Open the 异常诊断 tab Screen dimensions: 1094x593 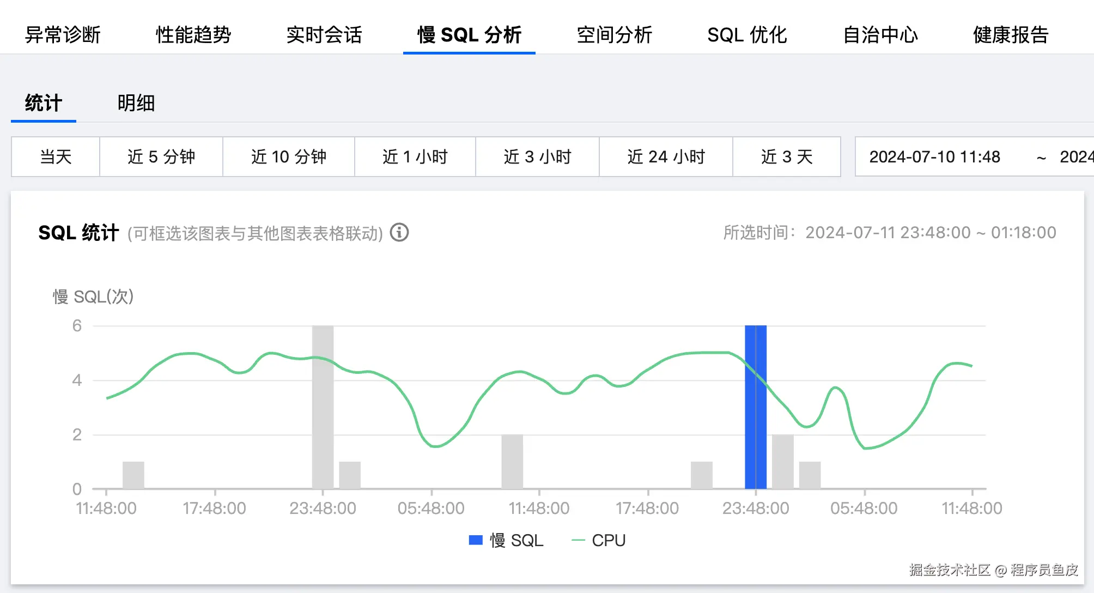coord(63,34)
